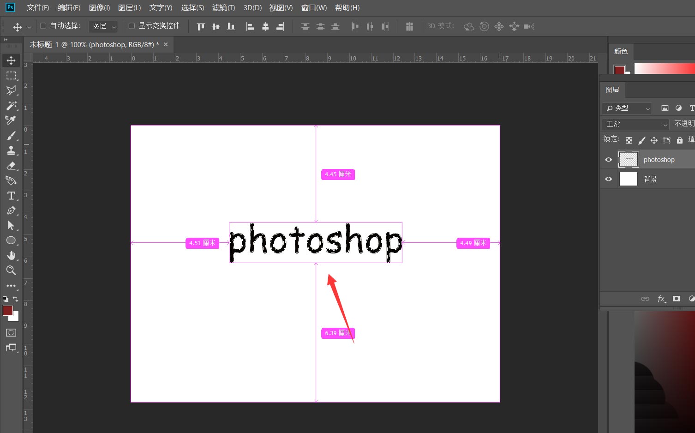This screenshot has height=433, width=695.
Task: Select the Ellipse shape tool
Action: [11, 241]
